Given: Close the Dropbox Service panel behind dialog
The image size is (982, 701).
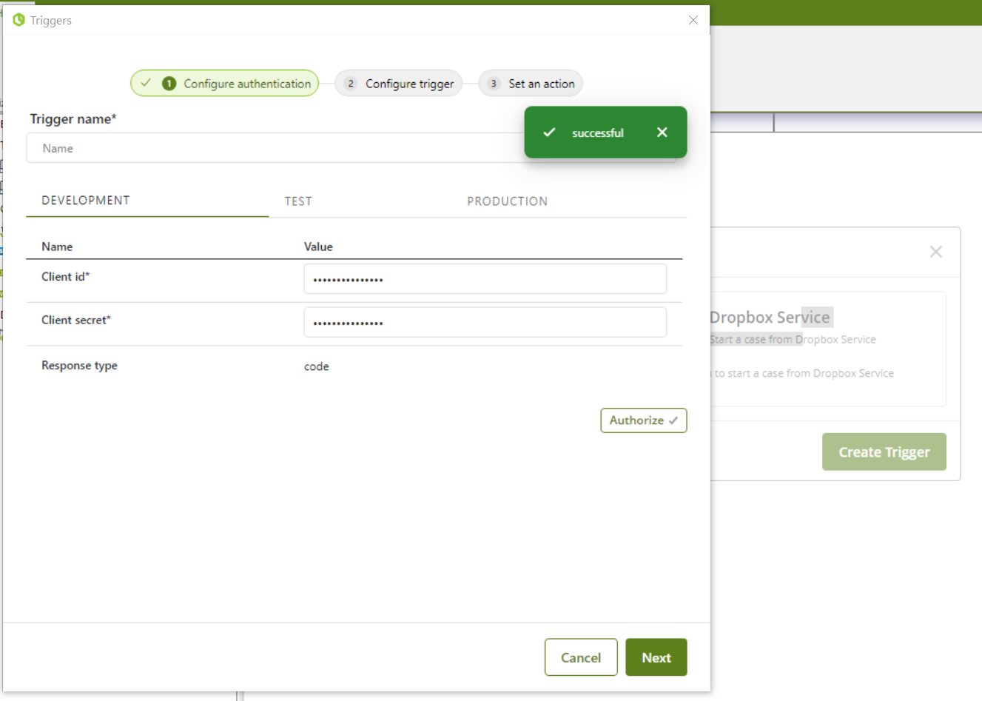Looking at the screenshot, I should (x=935, y=252).
